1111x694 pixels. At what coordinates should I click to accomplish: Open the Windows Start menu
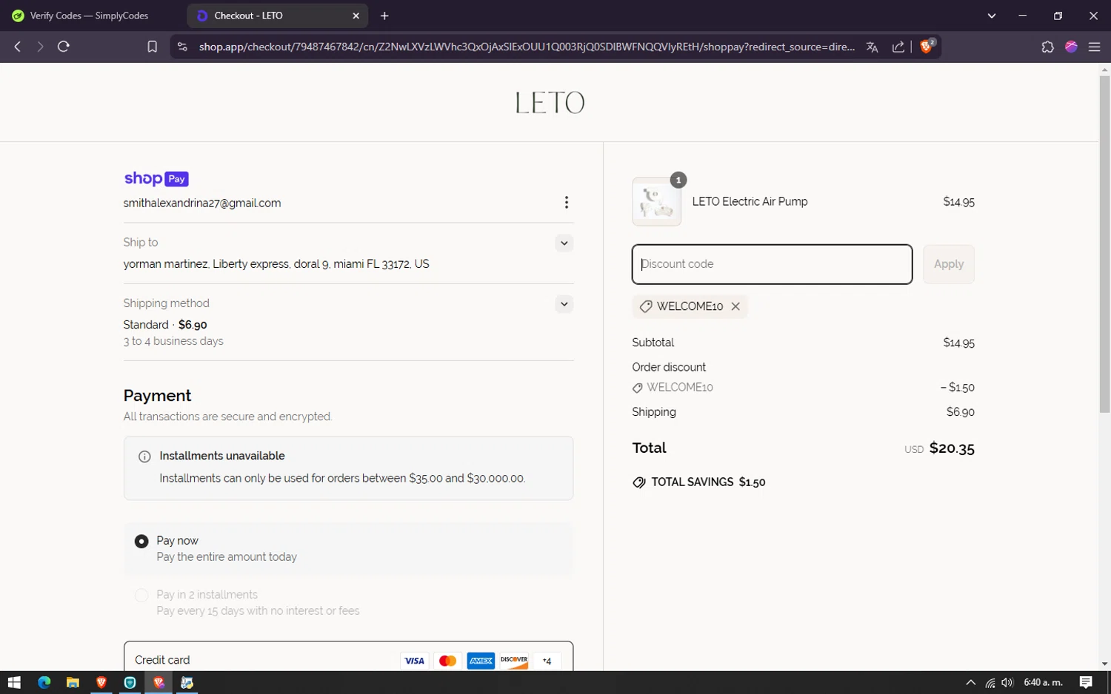[x=14, y=682]
